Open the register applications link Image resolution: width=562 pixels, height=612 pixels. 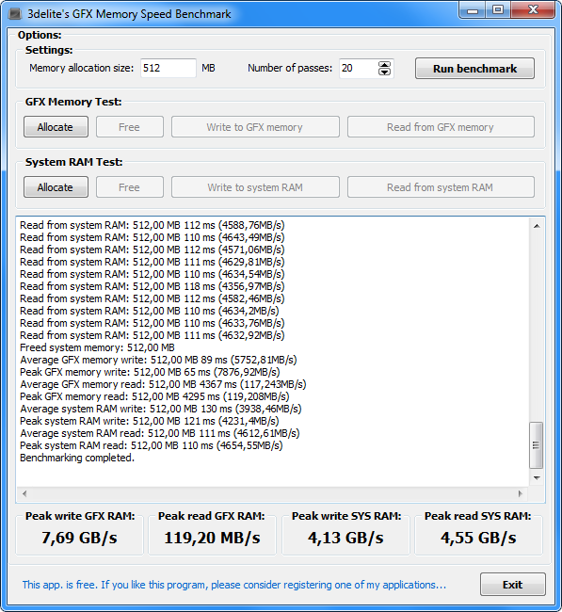234,585
